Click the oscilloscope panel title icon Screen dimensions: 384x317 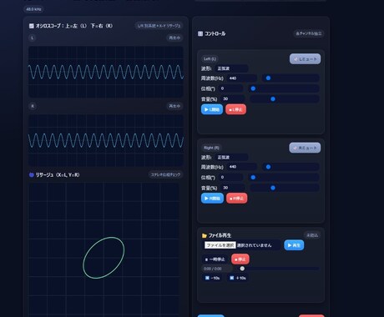coord(31,26)
